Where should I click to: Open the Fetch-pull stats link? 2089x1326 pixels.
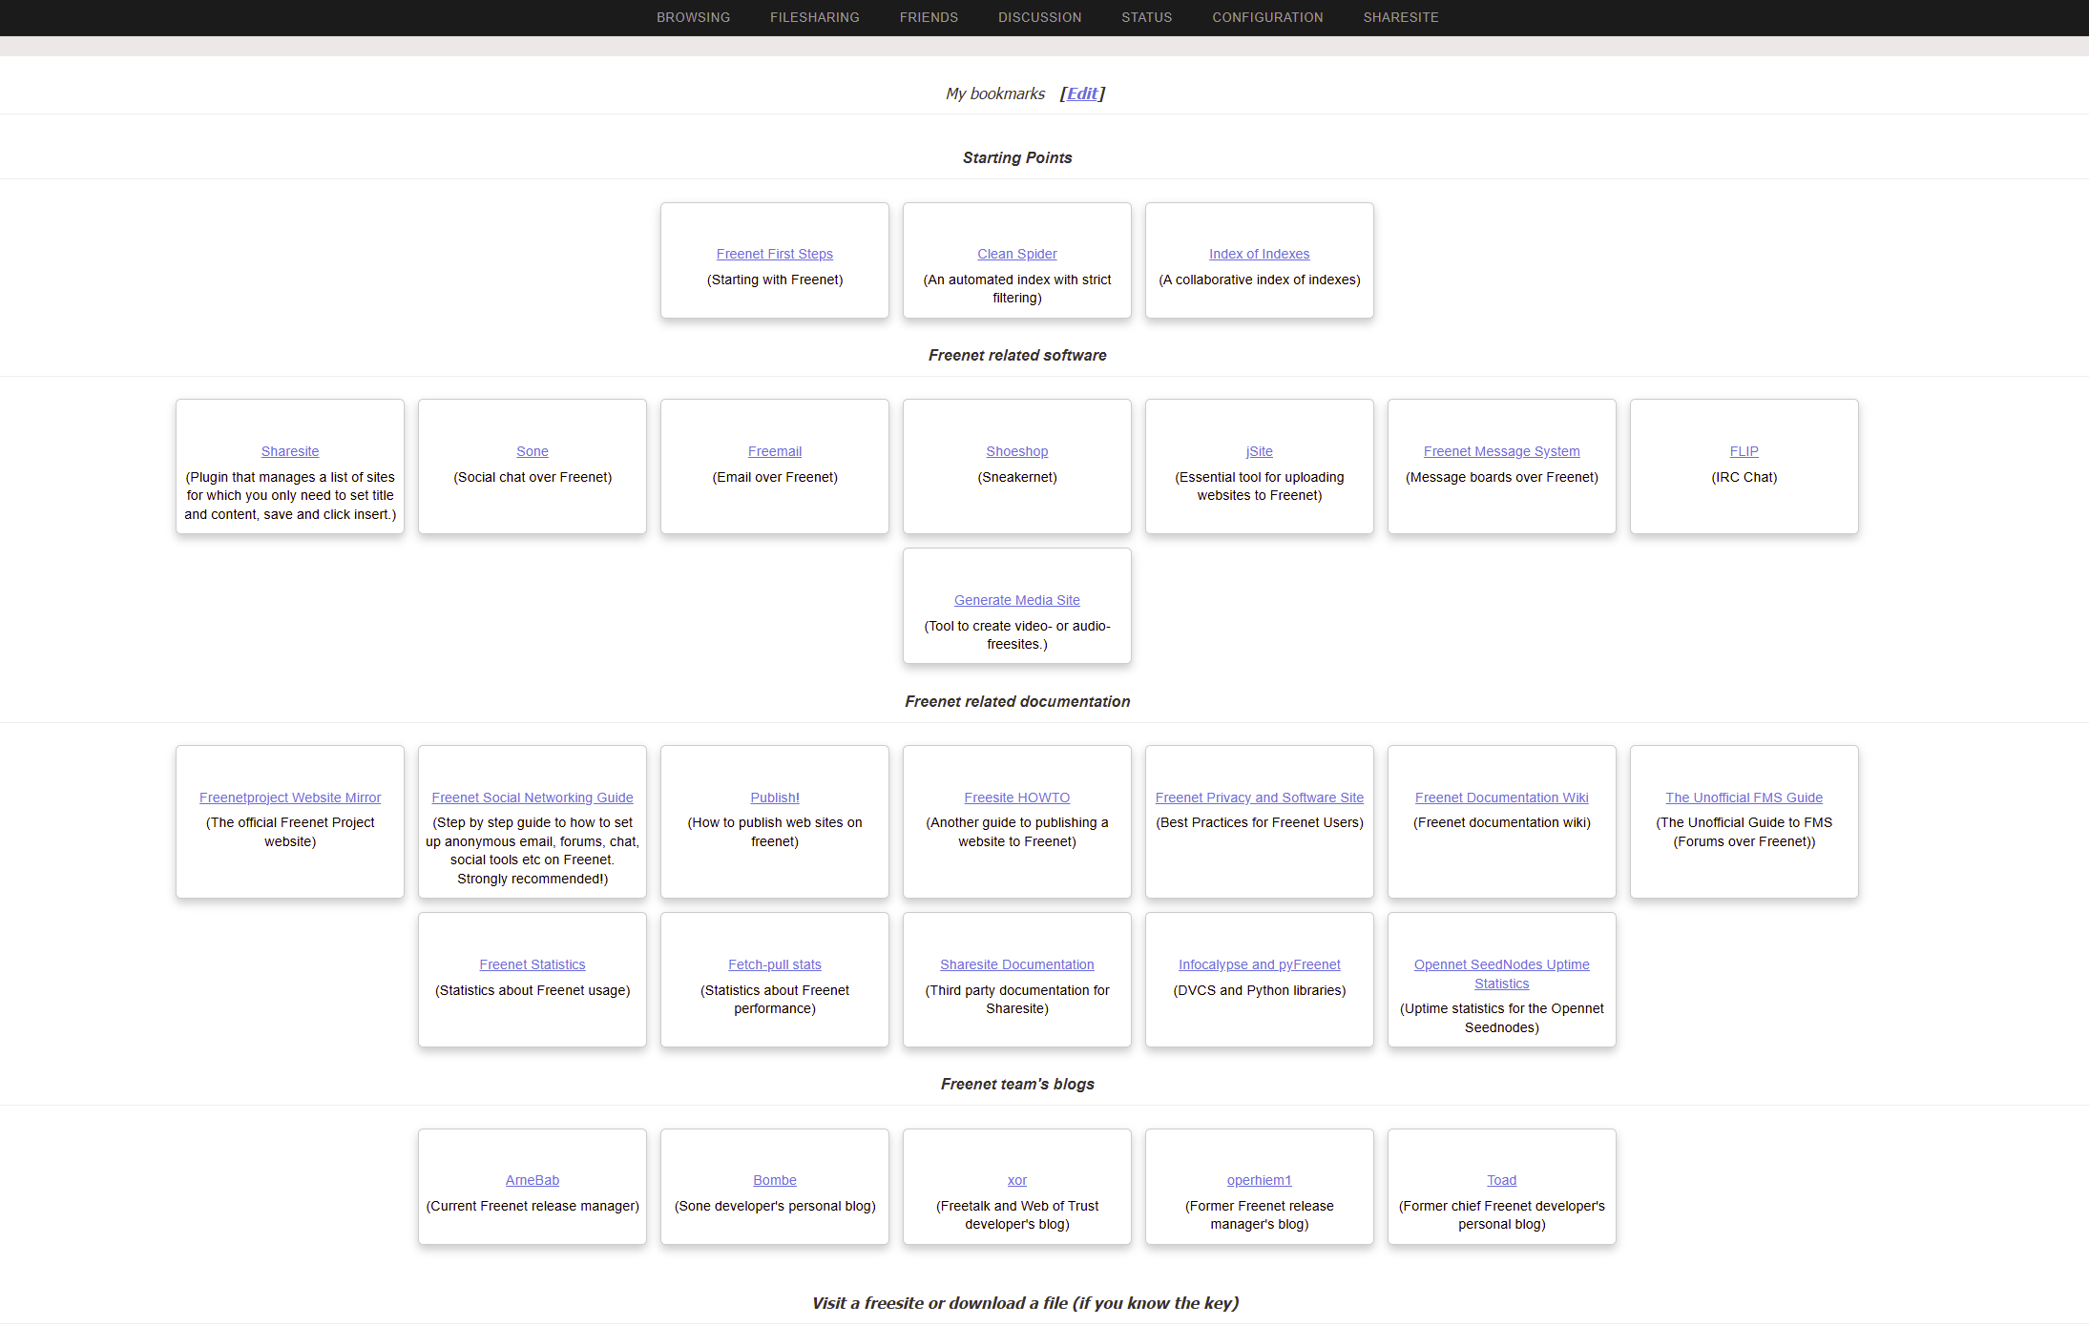tap(774, 964)
